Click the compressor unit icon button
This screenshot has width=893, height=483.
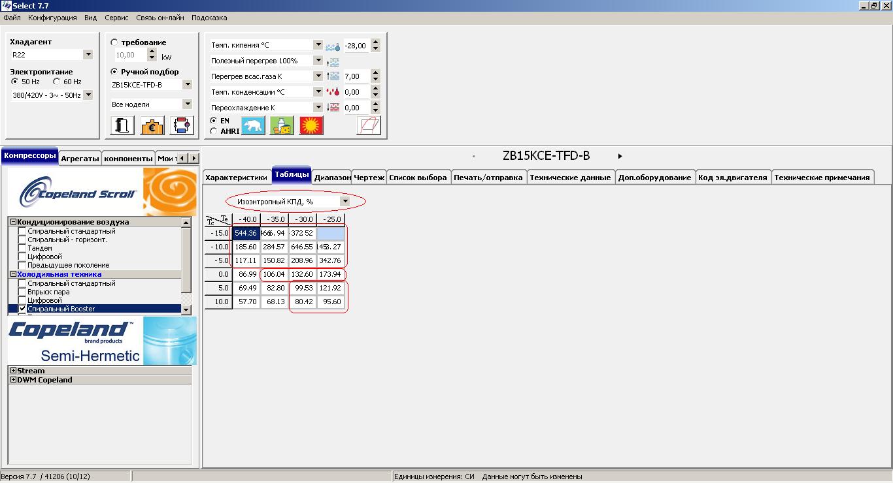click(x=122, y=125)
